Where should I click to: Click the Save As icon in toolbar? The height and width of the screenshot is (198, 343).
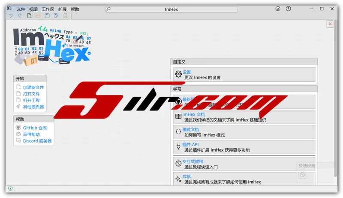(56, 16)
